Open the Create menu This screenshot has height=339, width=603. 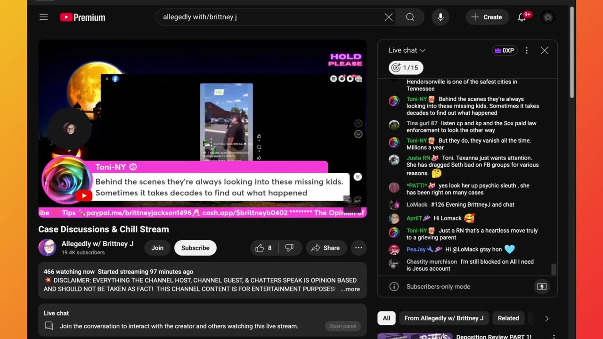tap(487, 17)
